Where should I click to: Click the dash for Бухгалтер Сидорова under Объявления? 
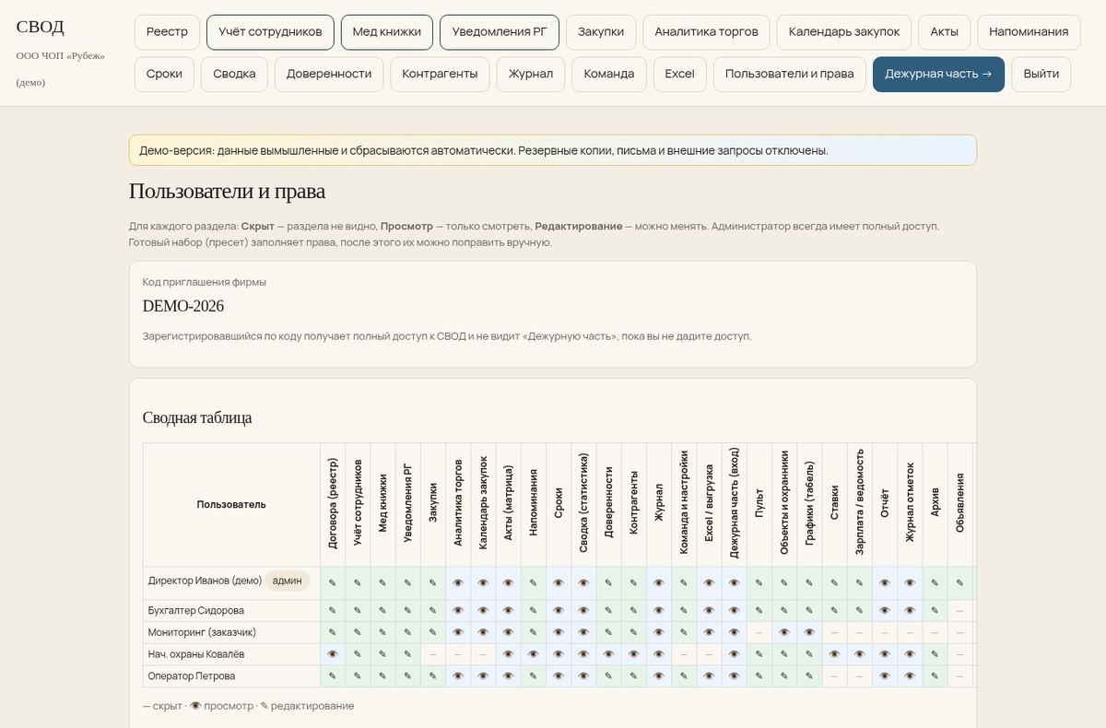[959, 611]
